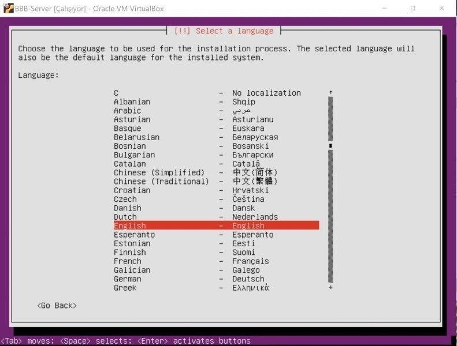Viewport: 457px width, 346px height.
Task: Click the VirtualBox app icon in title bar
Action: pos(8,8)
